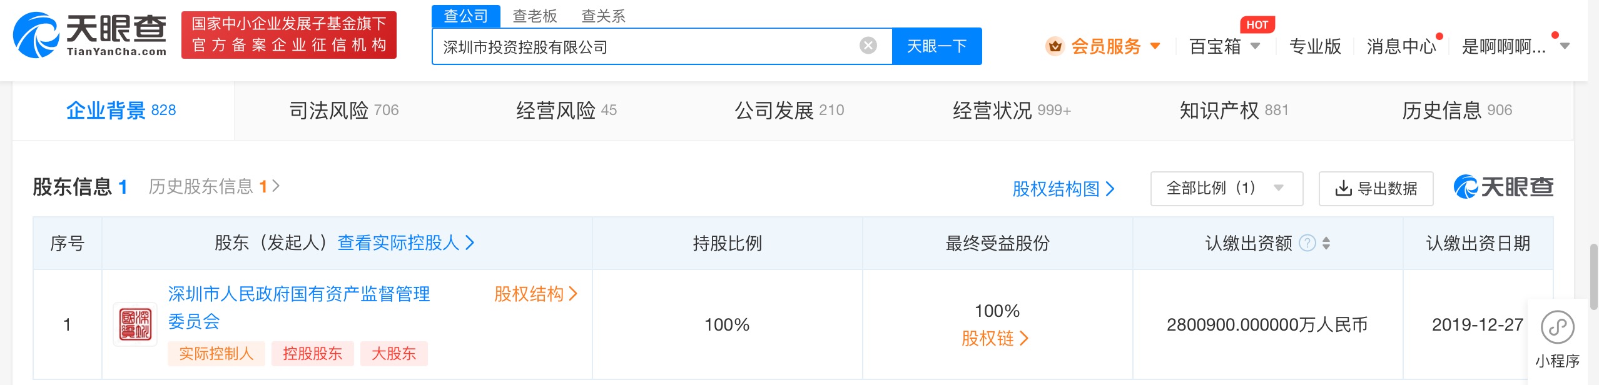Screen dimensions: 1599x385
Task: Open the 知识产权 881 tab
Action: coord(1234,111)
